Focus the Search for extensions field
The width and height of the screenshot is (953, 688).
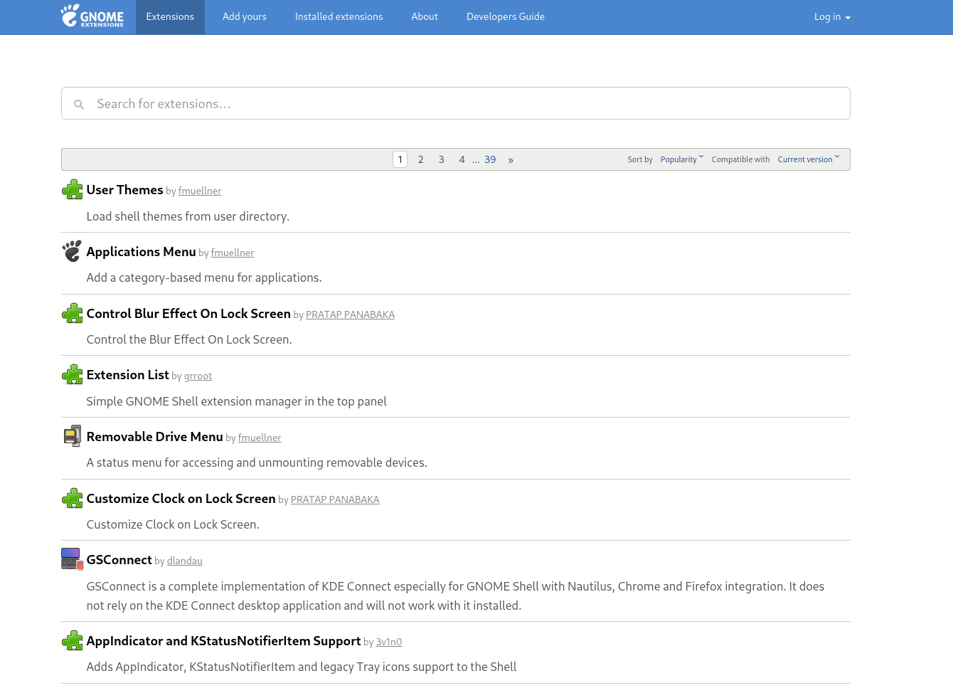[x=456, y=103]
